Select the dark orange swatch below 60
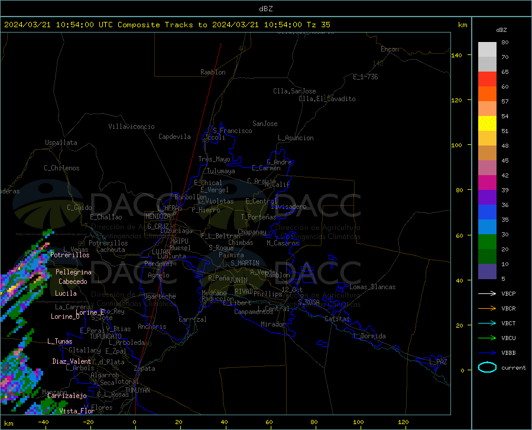 pyautogui.click(x=487, y=94)
